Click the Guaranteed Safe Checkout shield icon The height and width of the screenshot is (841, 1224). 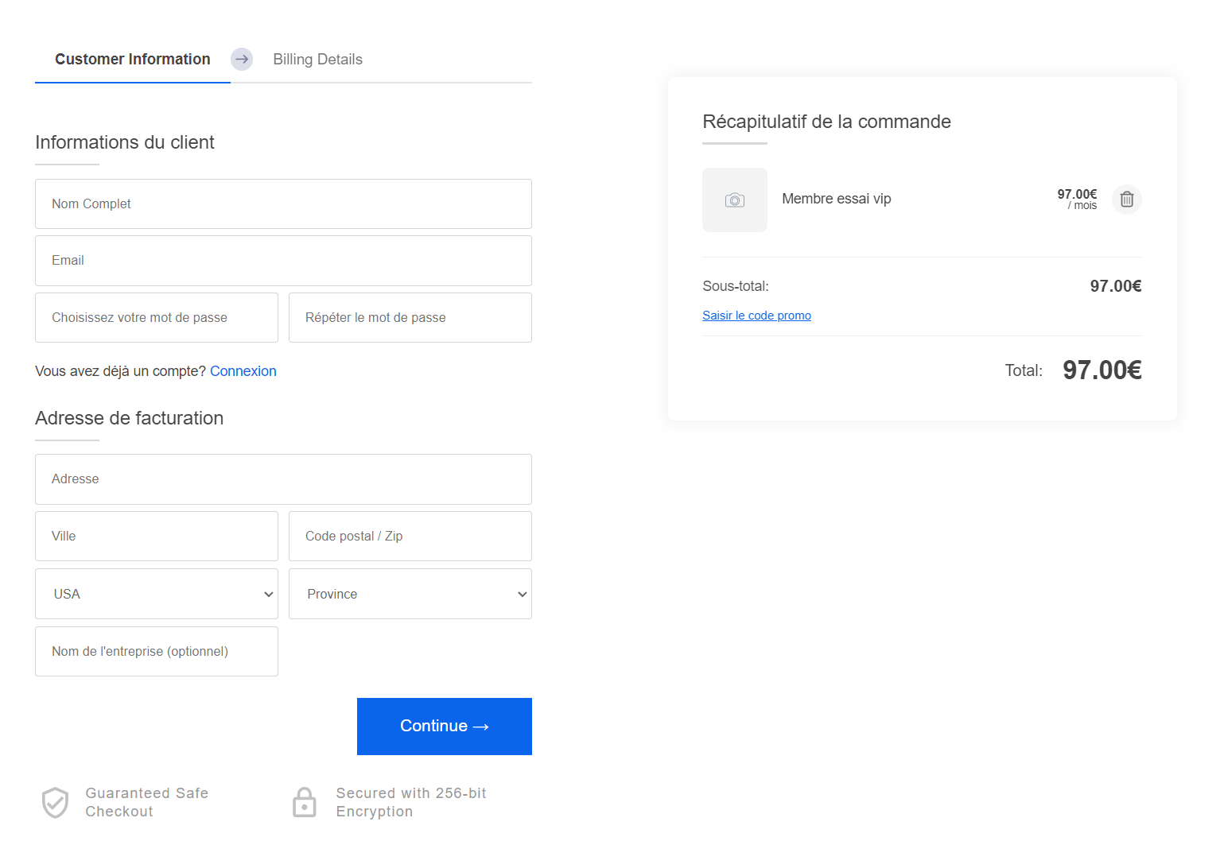(55, 802)
